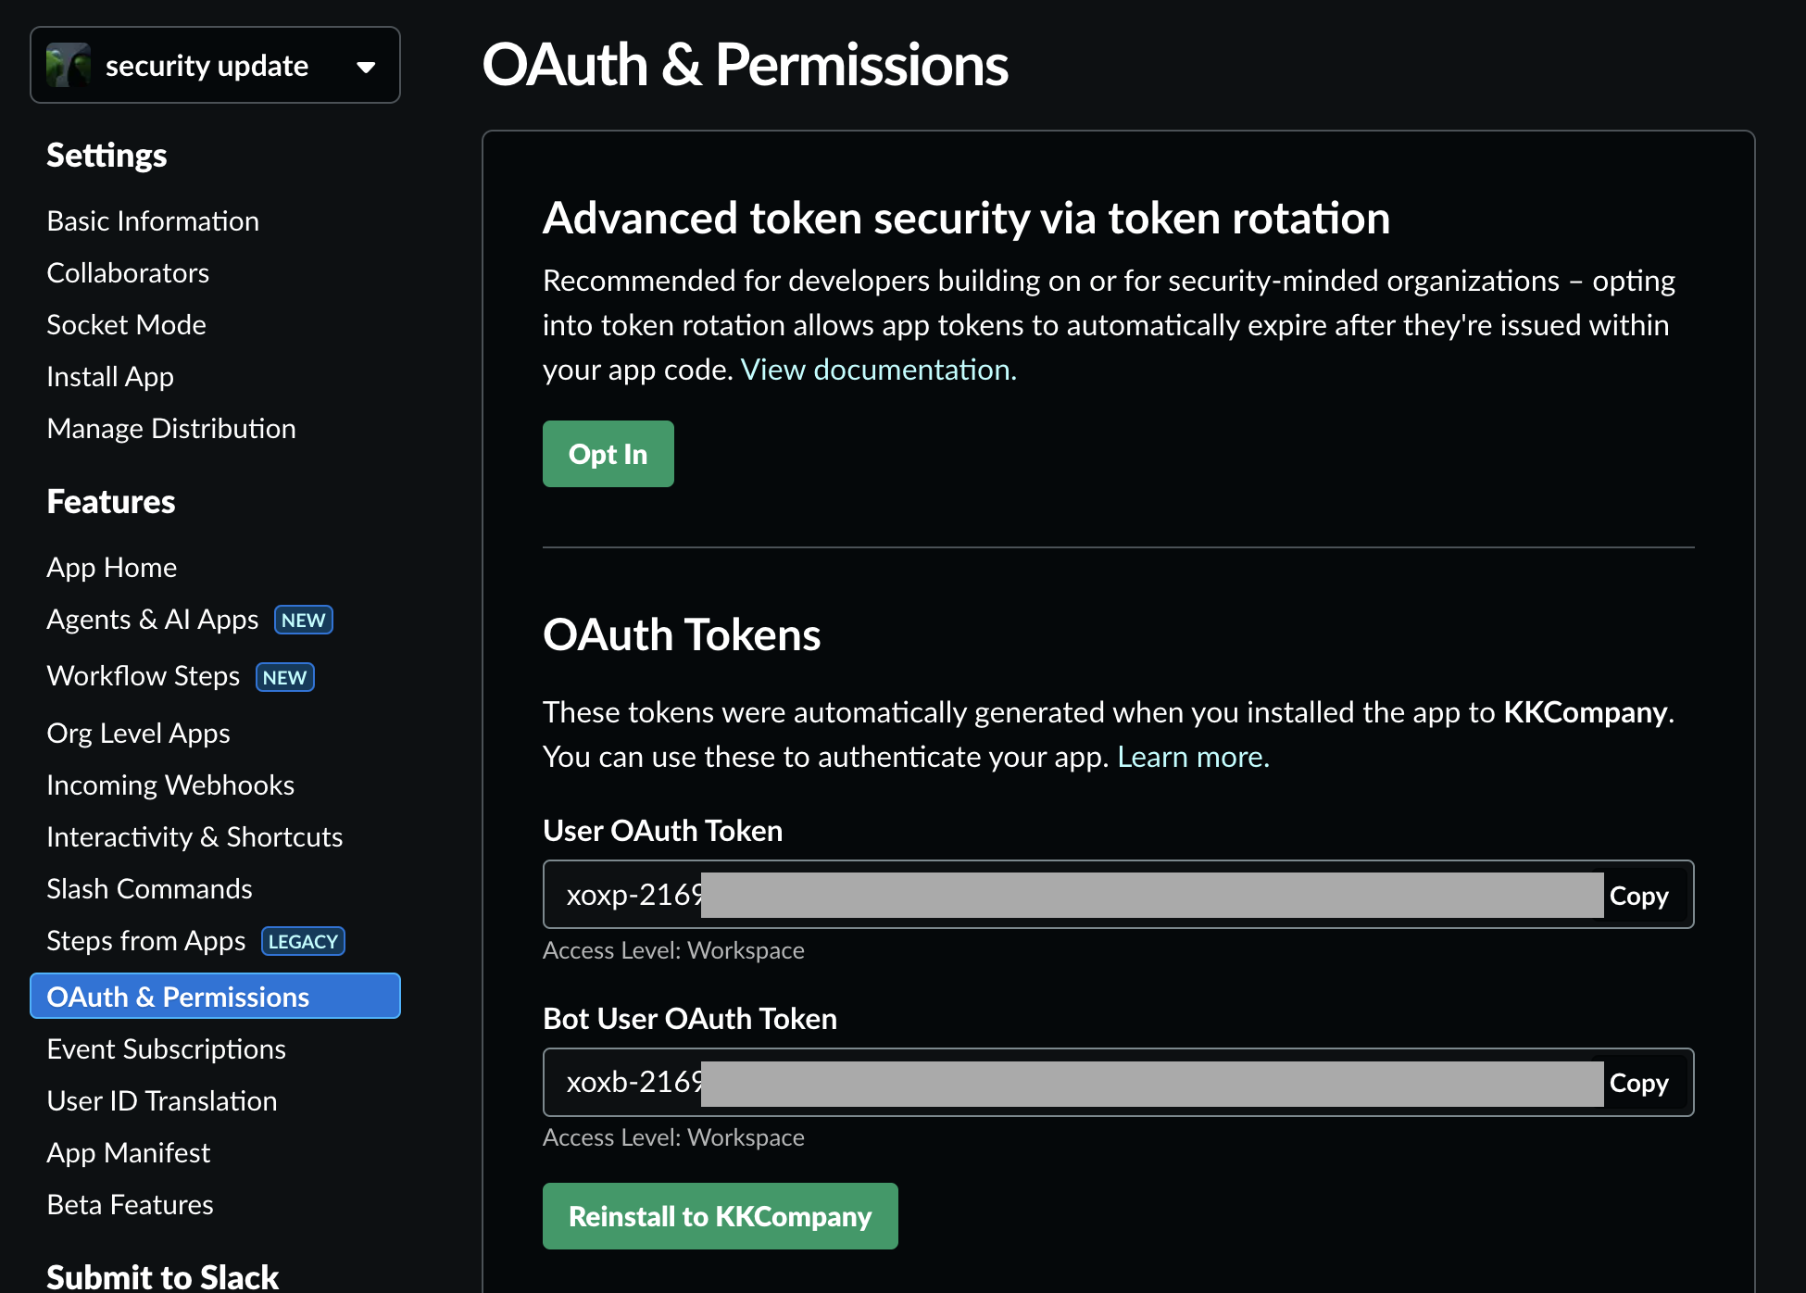This screenshot has height=1293, width=1806.
Task: Click the Bot User OAuth Token label
Action: pos(690,1019)
